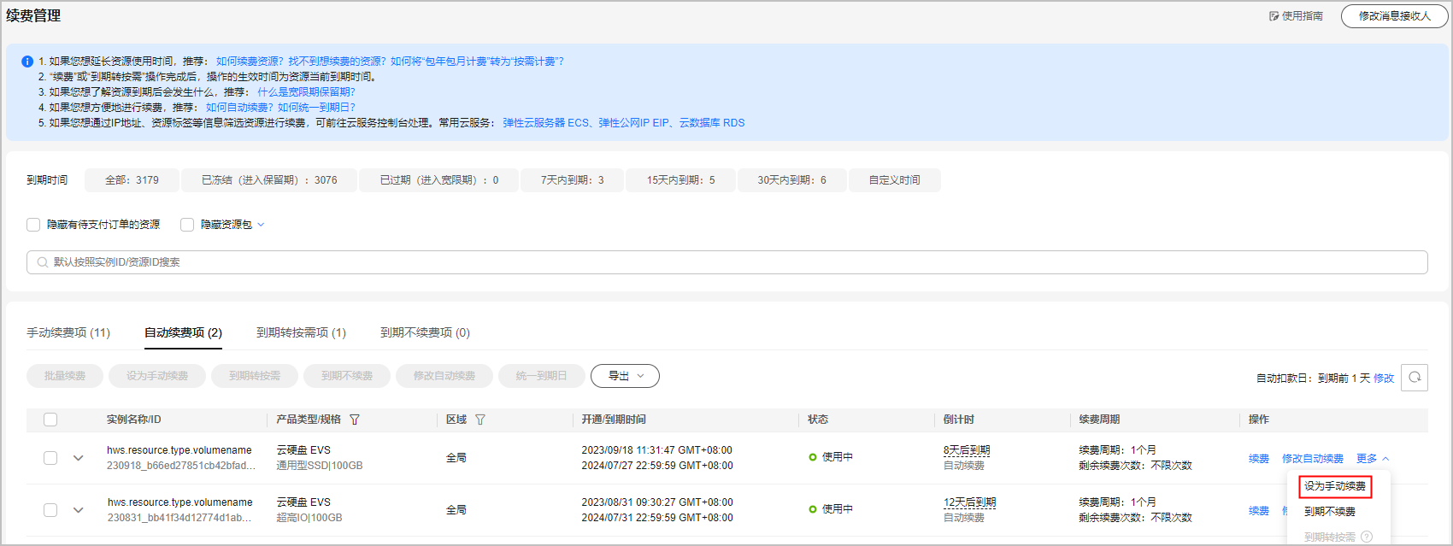Screen dimensions: 1453x546
Task: Expand the 230831_bb41f volume row details
Action: [x=79, y=510]
